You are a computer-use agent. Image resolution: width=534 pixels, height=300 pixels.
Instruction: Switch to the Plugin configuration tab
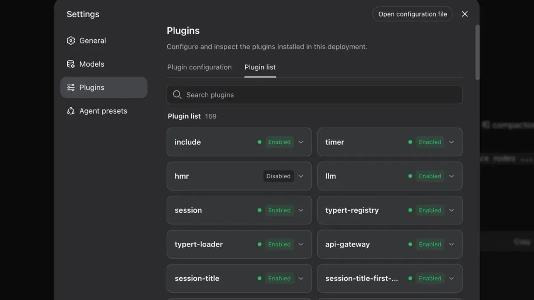(199, 67)
